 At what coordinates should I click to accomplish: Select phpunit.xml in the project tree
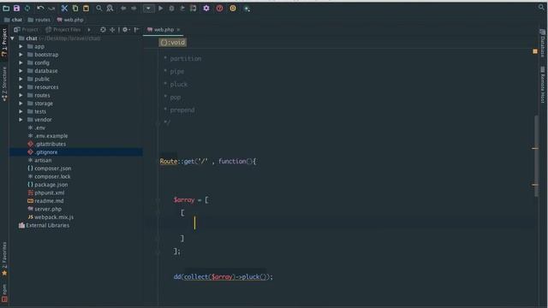click(x=45, y=192)
